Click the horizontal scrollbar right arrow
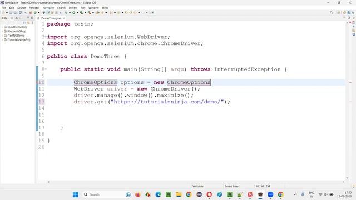This screenshot has height=200, width=356. click(x=343, y=182)
